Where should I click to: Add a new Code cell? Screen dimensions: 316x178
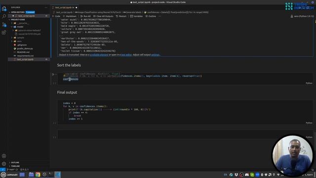(56, 16)
